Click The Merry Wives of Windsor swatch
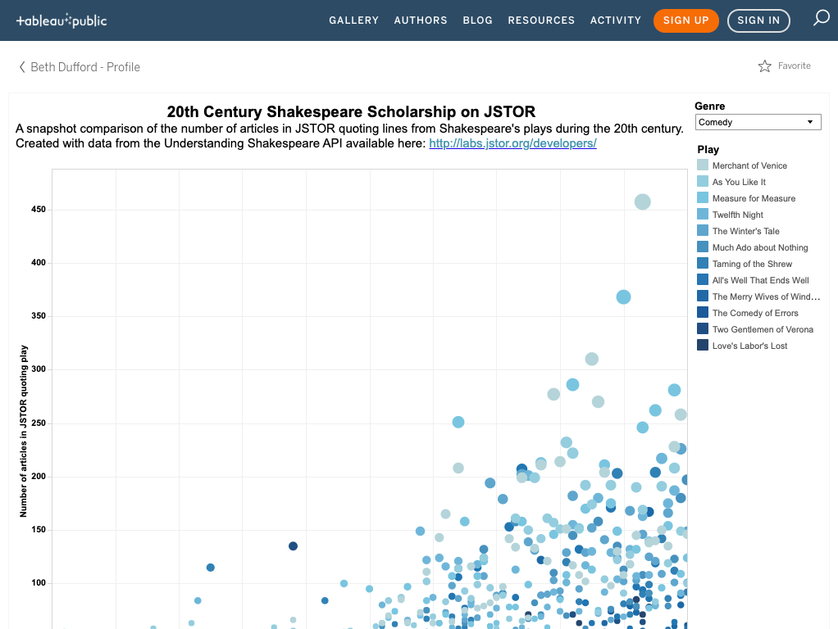Screen dimensions: 838x629 click(x=703, y=296)
